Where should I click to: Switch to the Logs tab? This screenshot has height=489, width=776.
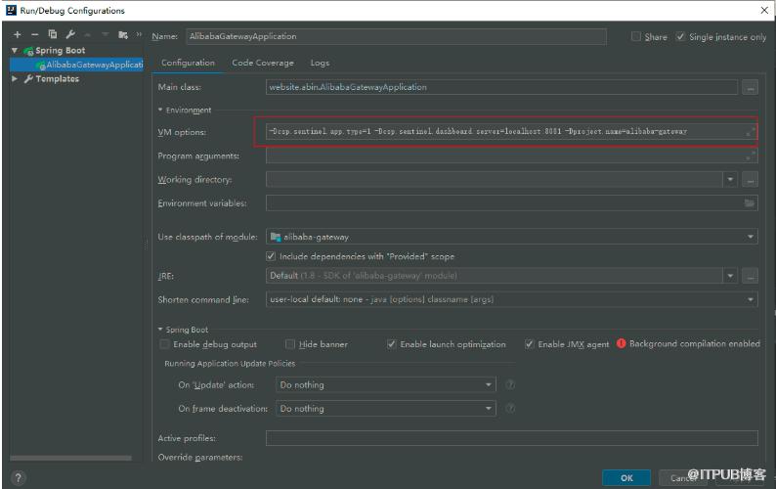tap(320, 63)
